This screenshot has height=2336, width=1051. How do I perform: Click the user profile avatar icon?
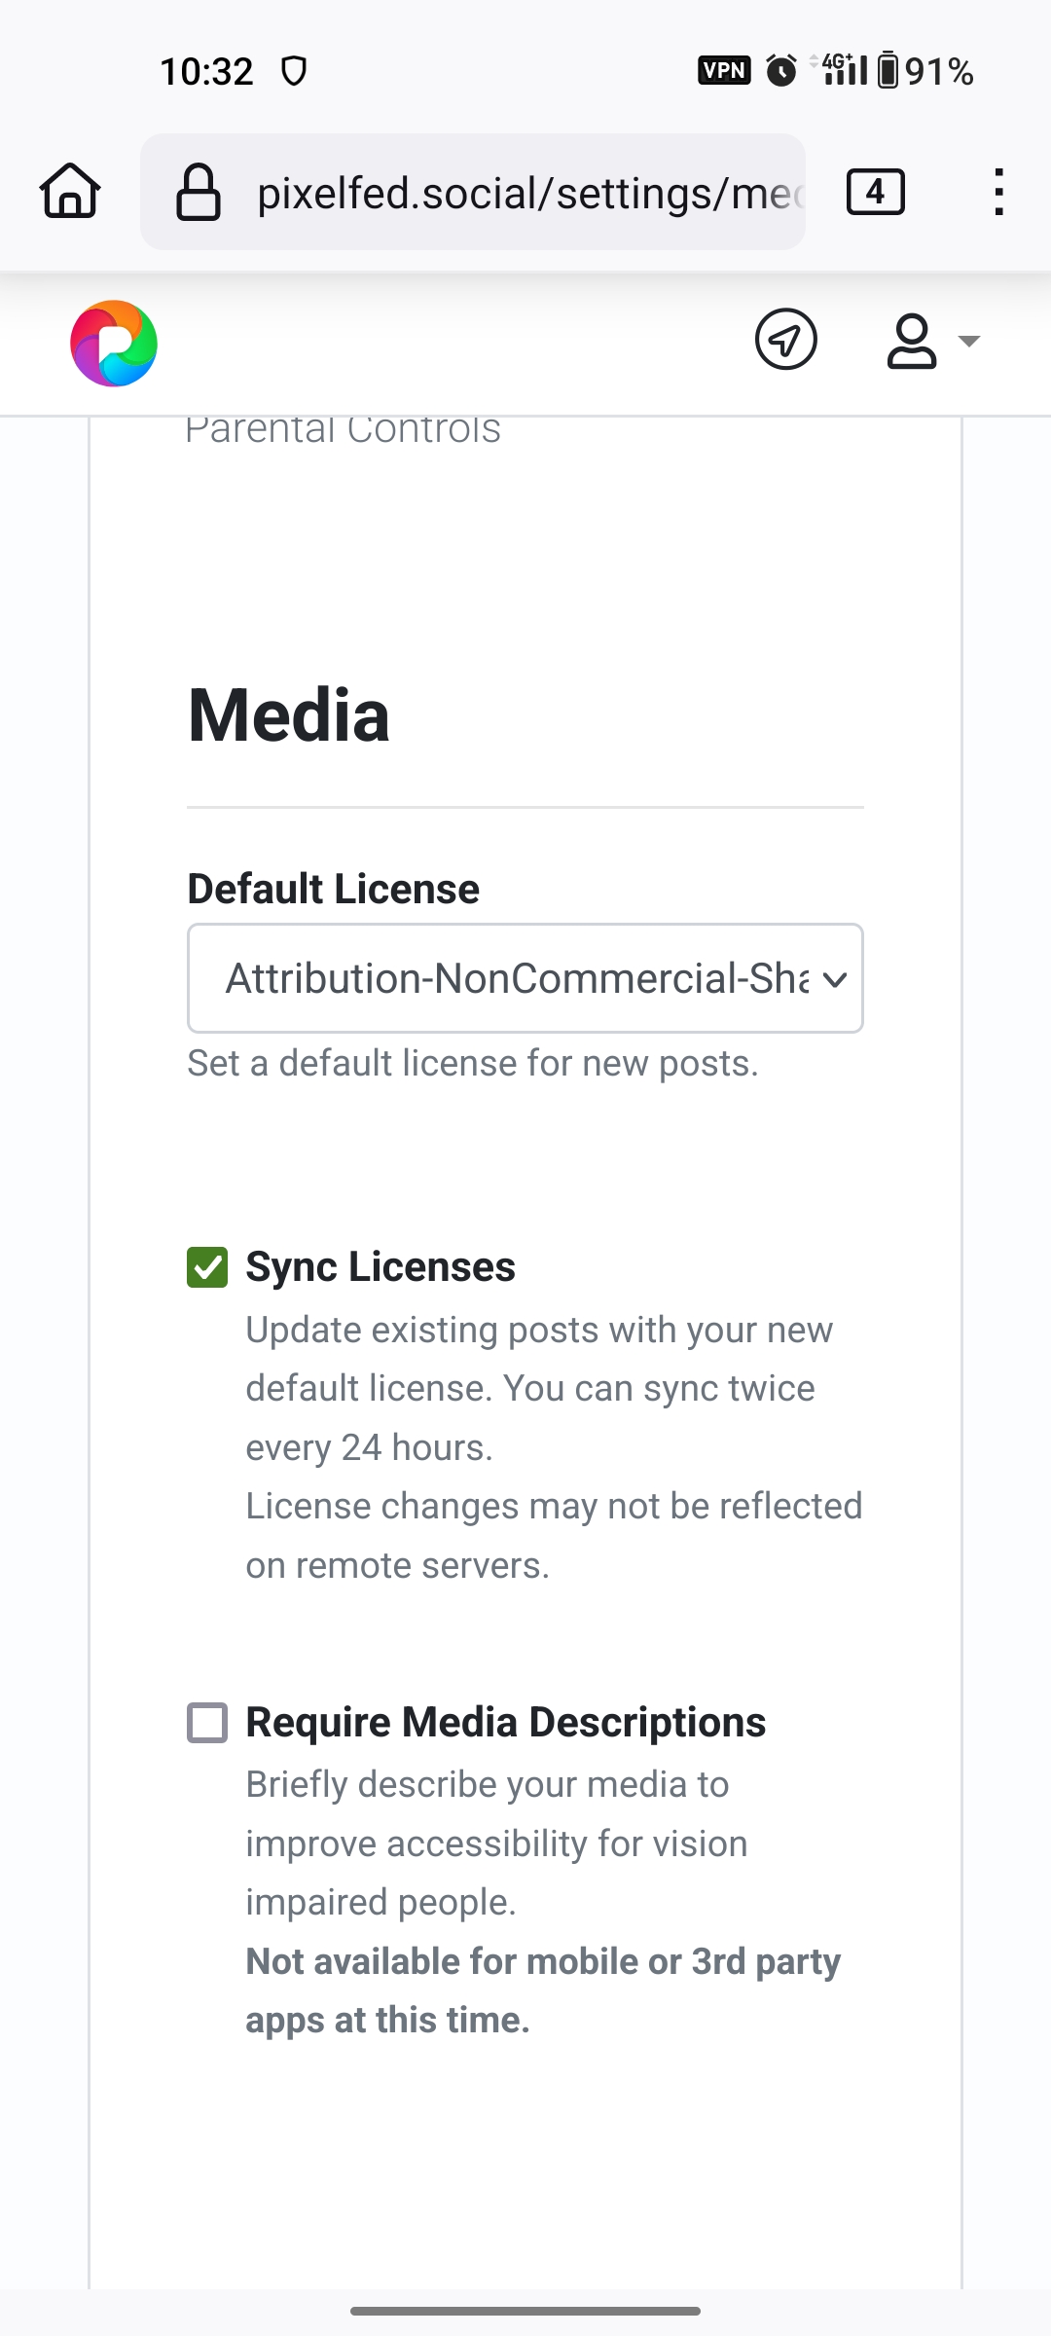coord(912,341)
